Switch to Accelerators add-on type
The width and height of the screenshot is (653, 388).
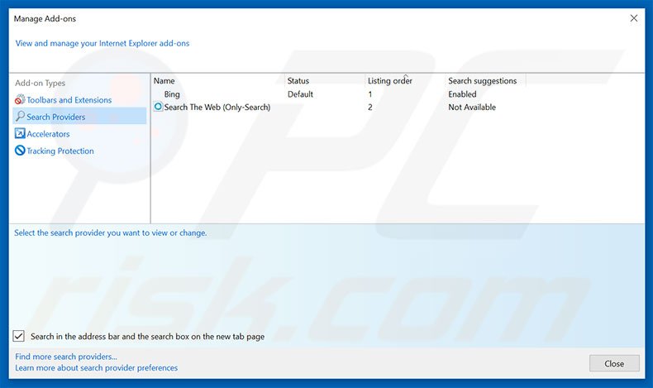click(x=48, y=134)
